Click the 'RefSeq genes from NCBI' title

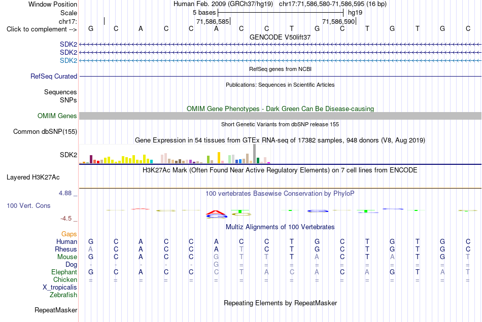point(280,69)
